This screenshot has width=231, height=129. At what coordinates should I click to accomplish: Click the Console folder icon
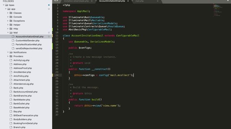pyautogui.click(x=11, y=17)
